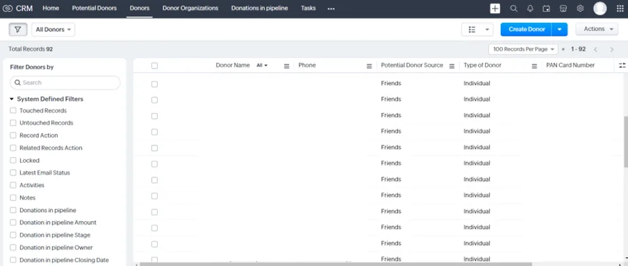
Task: Click the Create Donor button
Action: tap(527, 30)
